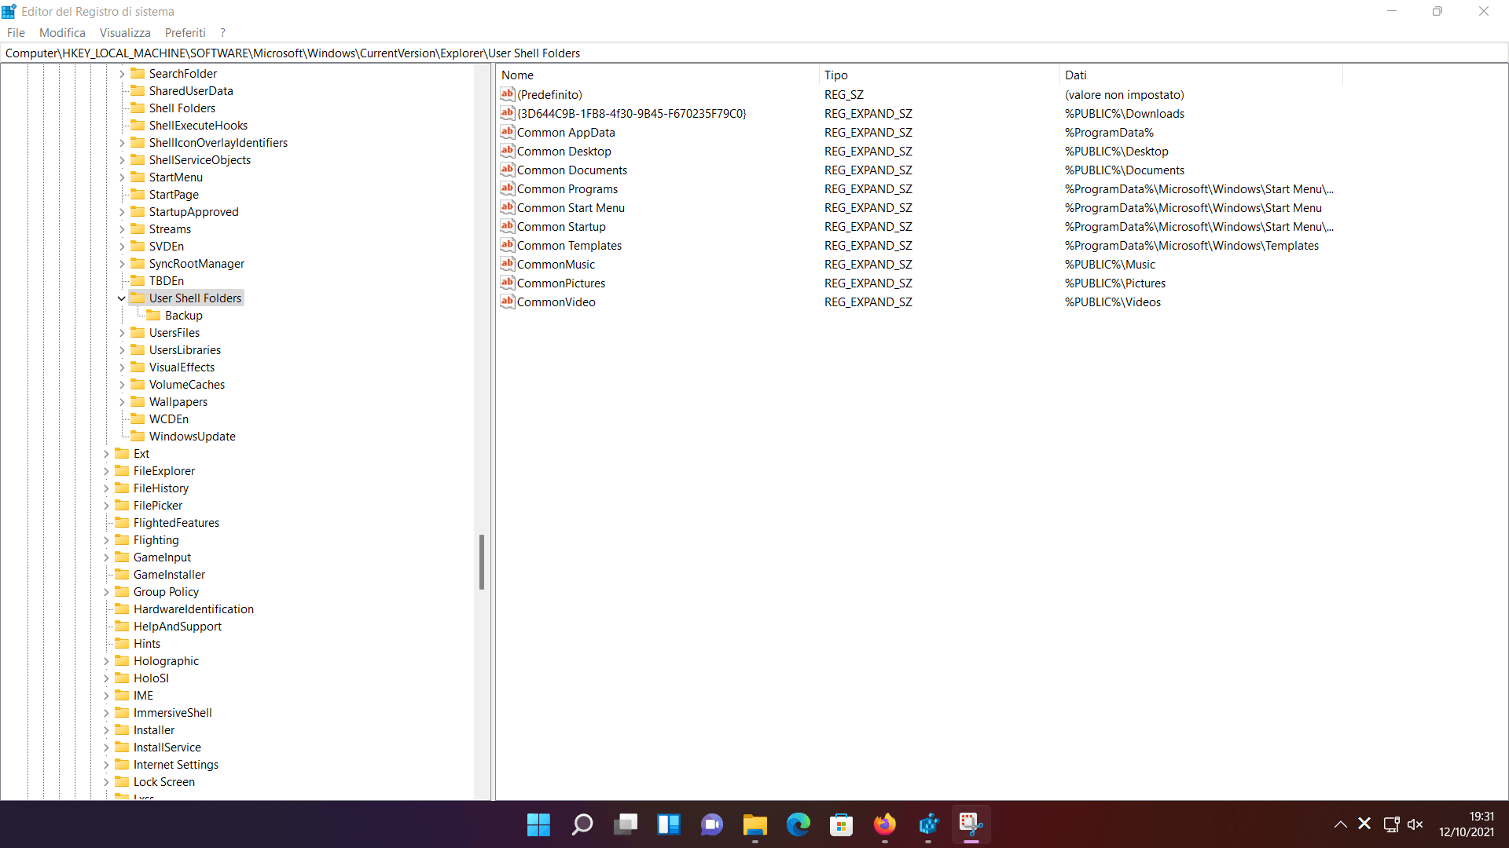
Task: Click the muted volume tray icon
Action: 1415,824
